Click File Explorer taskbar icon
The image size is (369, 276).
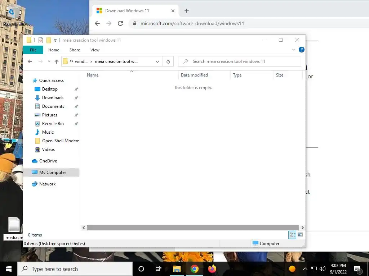tap(177, 269)
